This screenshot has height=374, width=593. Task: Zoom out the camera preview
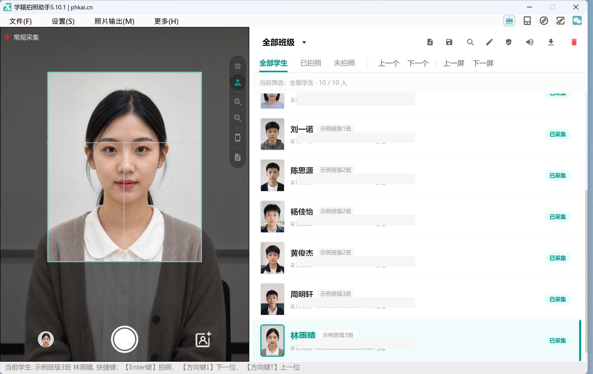click(237, 118)
